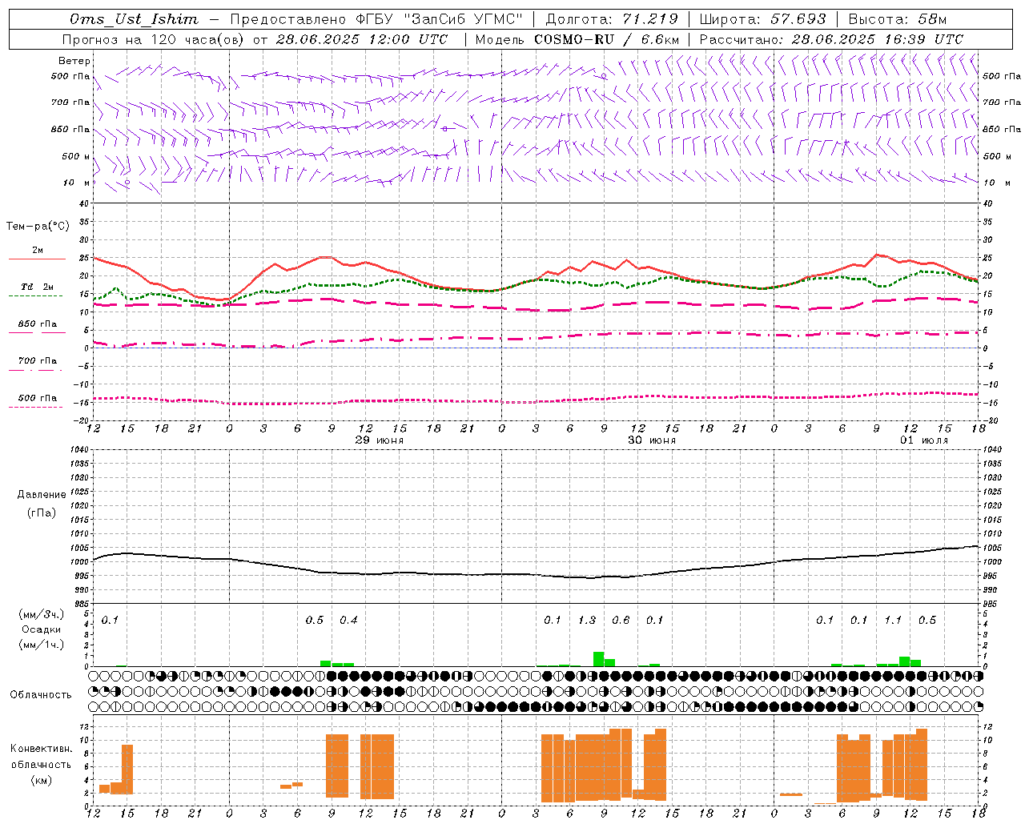Select the elevation text Высота: 58м

click(x=897, y=19)
